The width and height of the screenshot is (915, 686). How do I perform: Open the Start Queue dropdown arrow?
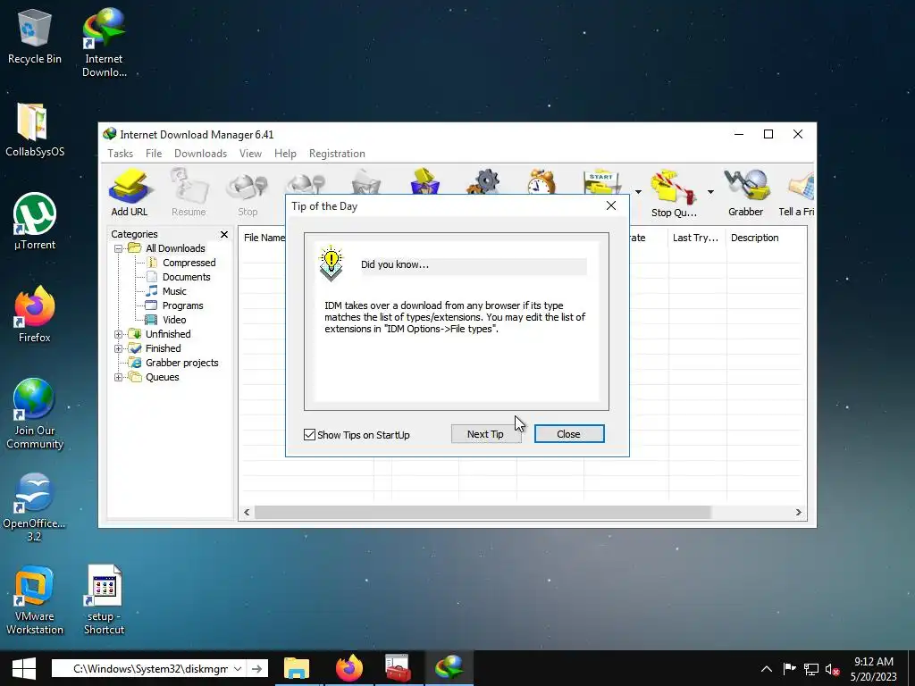pyautogui.click(x=638, y=192)
